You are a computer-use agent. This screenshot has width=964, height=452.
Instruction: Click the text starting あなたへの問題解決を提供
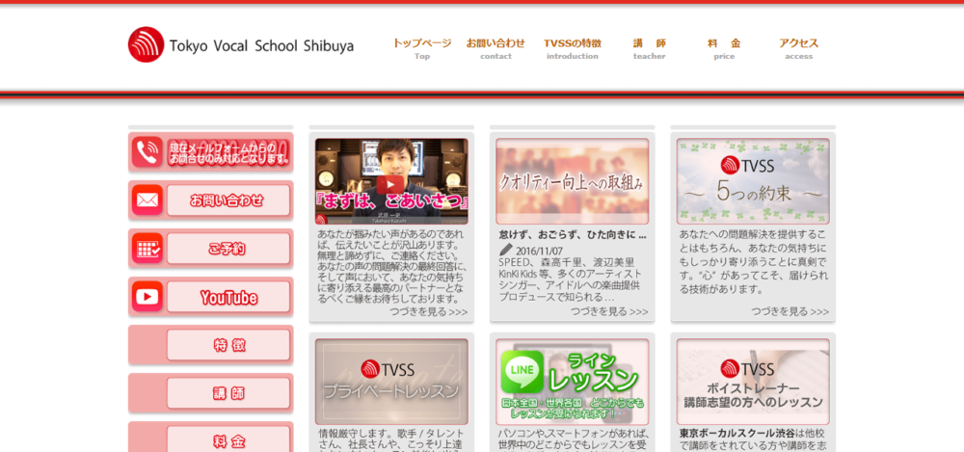point(753,261)
